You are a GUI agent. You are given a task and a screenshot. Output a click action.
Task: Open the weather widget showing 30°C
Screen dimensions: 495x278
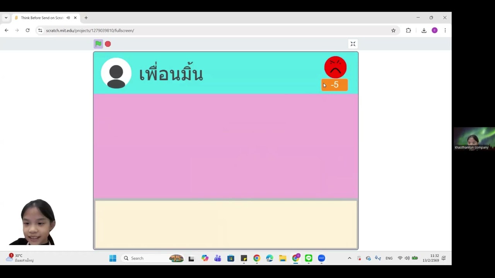point(20,258)
